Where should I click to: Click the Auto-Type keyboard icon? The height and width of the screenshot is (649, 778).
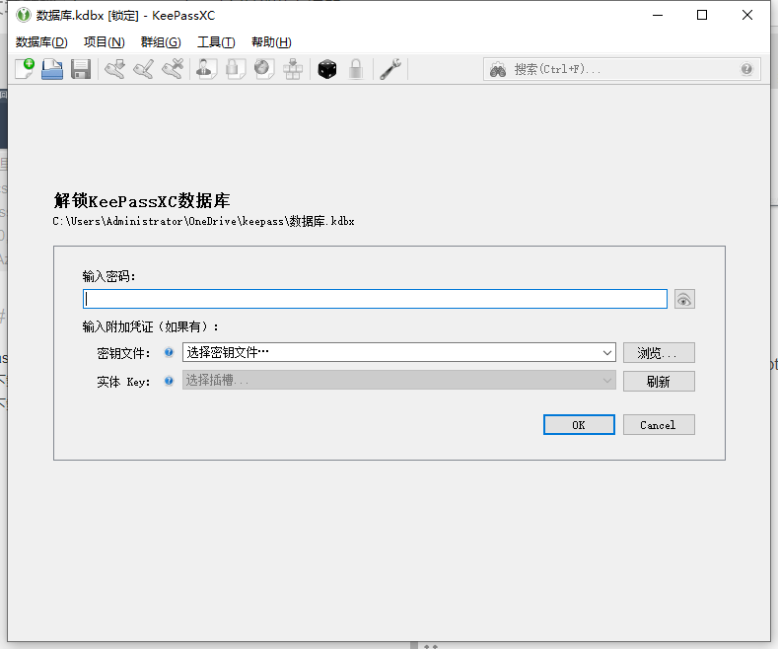click(x=293, y=69)
